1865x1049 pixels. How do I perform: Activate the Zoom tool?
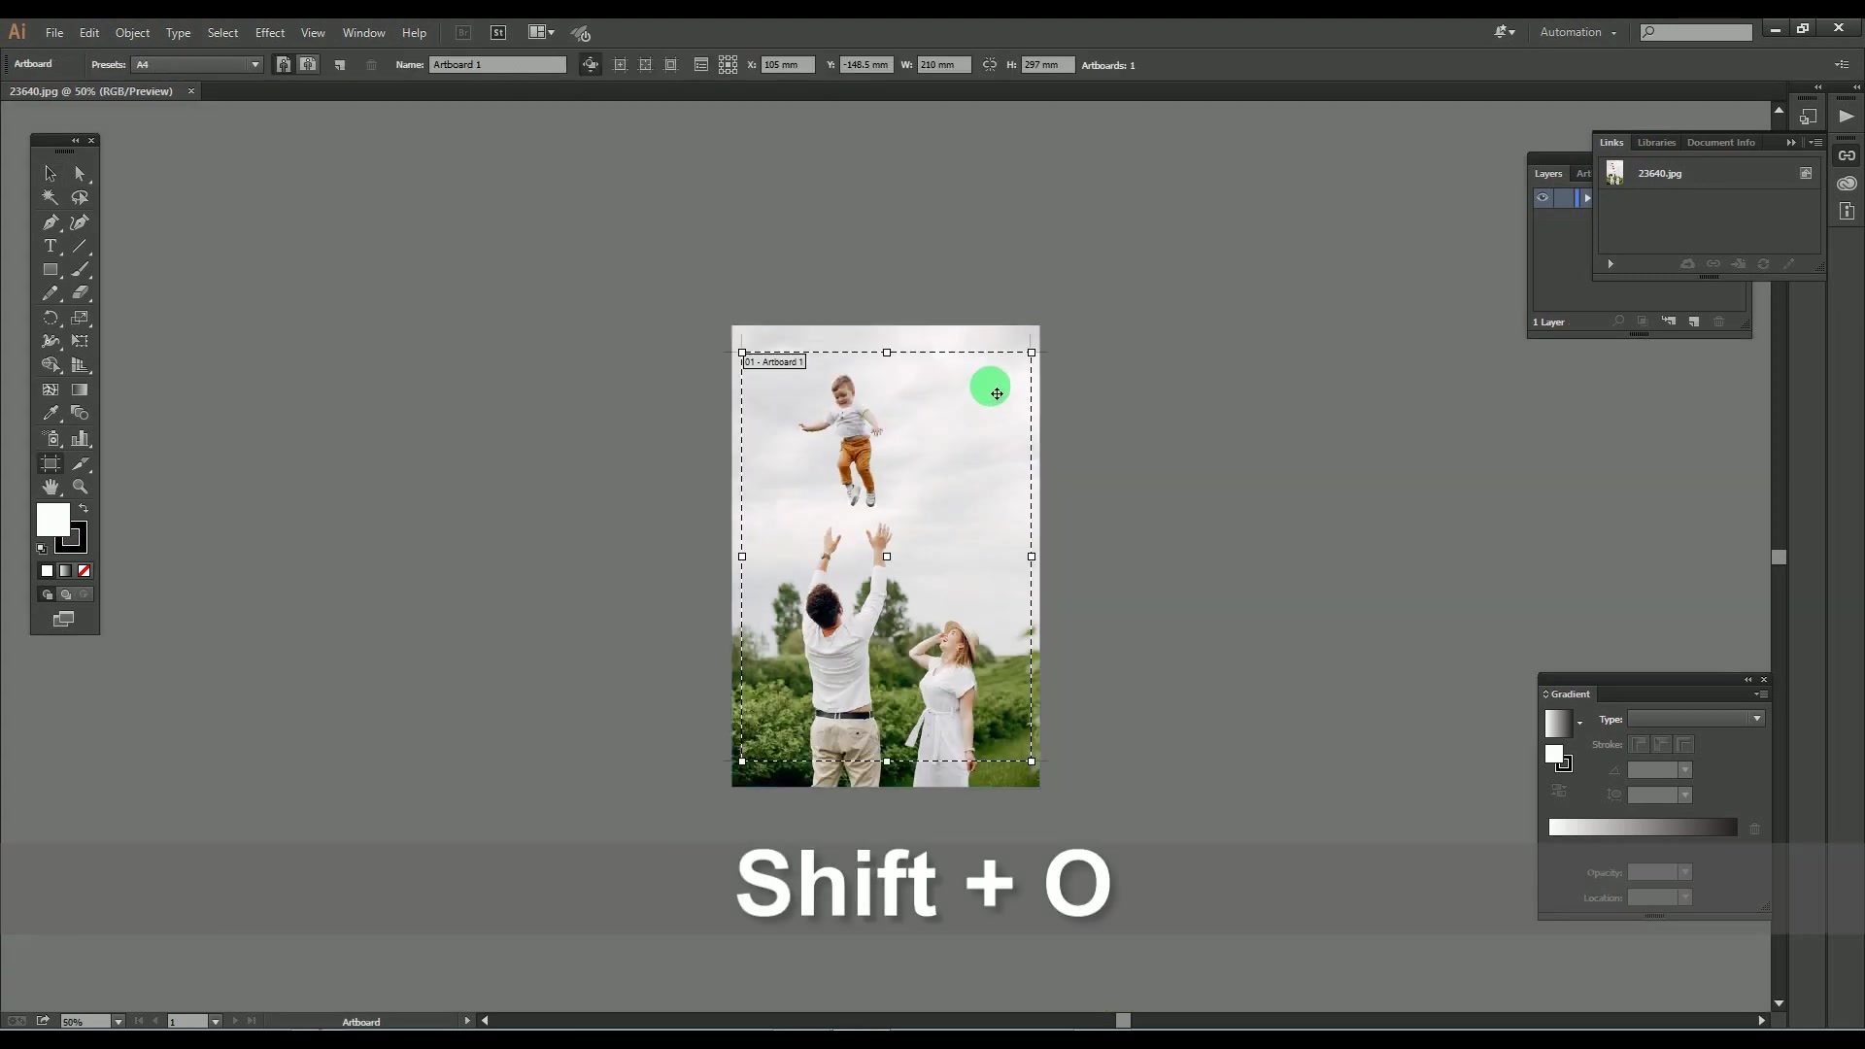(80, 487)
